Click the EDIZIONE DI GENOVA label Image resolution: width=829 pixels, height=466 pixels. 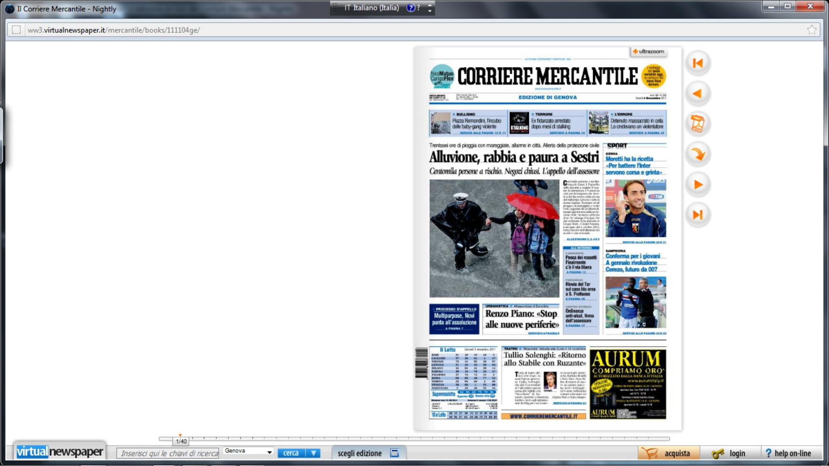click(548, 97)
